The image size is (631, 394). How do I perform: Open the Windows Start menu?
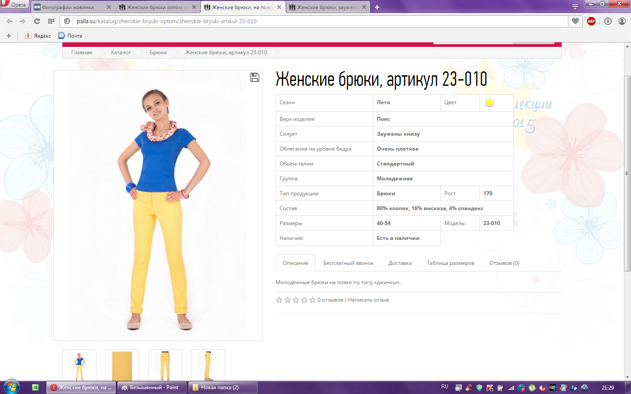point(12,387)
